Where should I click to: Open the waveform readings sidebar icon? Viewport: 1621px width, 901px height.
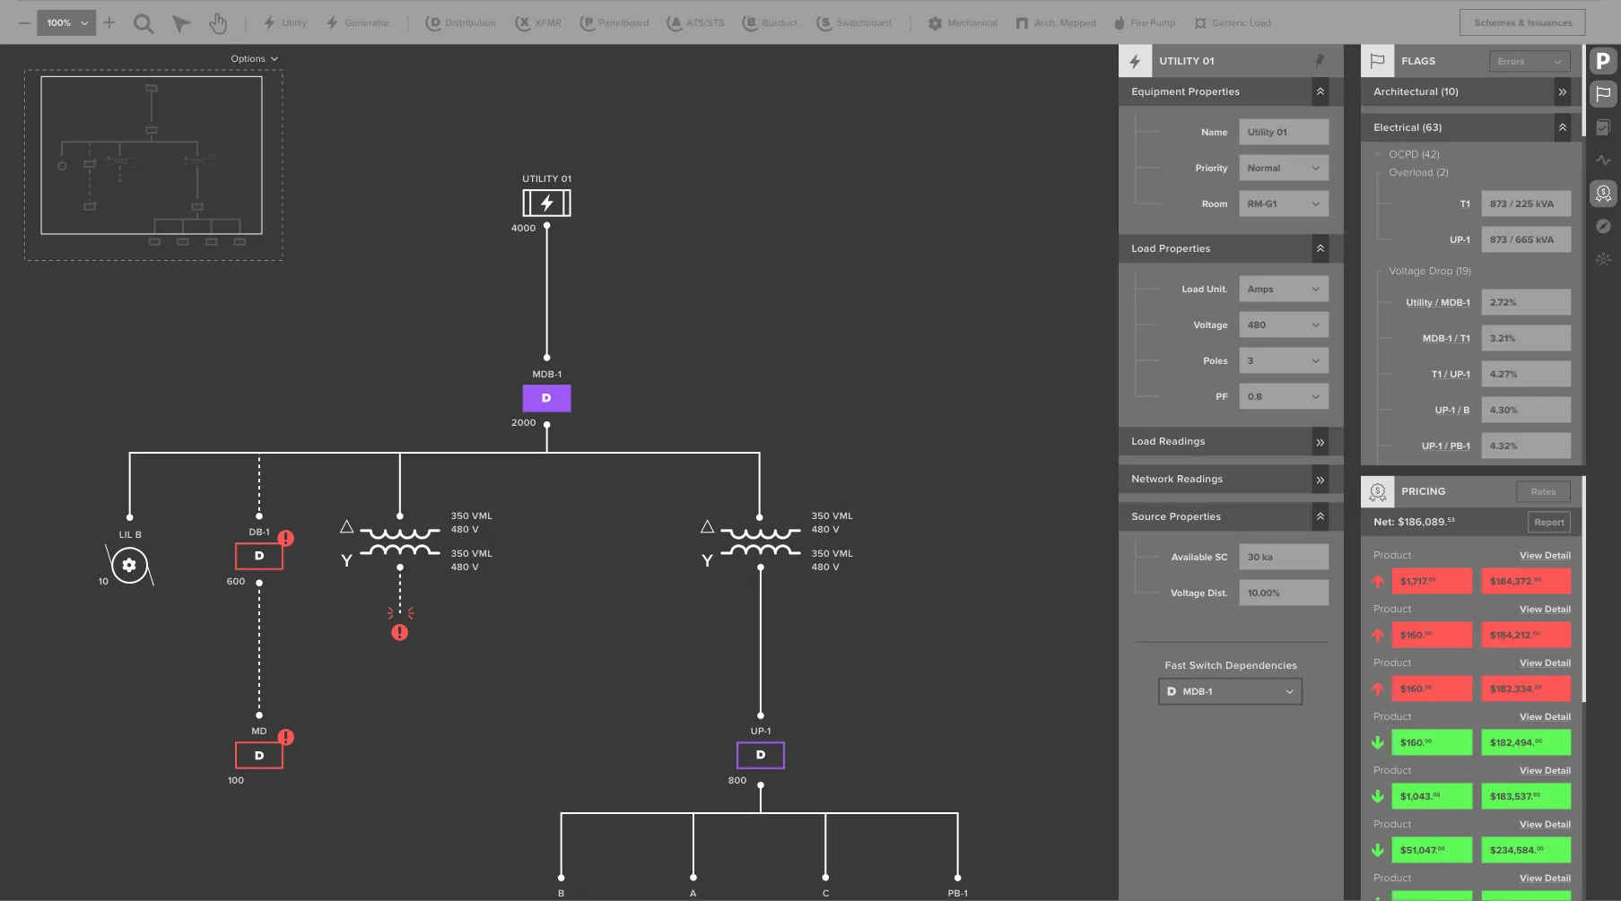[x=1603, y=160]
